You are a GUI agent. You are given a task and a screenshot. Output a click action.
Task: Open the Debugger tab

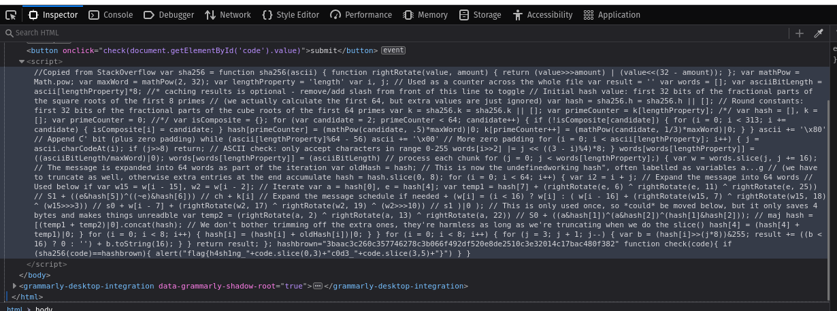coord(170,14)
